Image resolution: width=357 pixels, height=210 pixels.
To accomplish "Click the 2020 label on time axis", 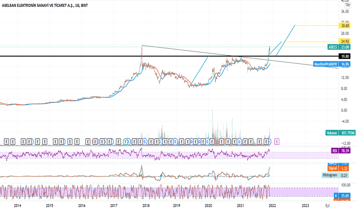I will pos(208,206).
